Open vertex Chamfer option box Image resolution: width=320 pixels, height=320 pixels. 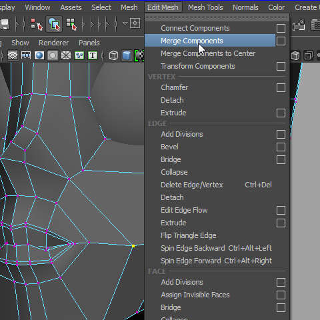pos(281,88)
